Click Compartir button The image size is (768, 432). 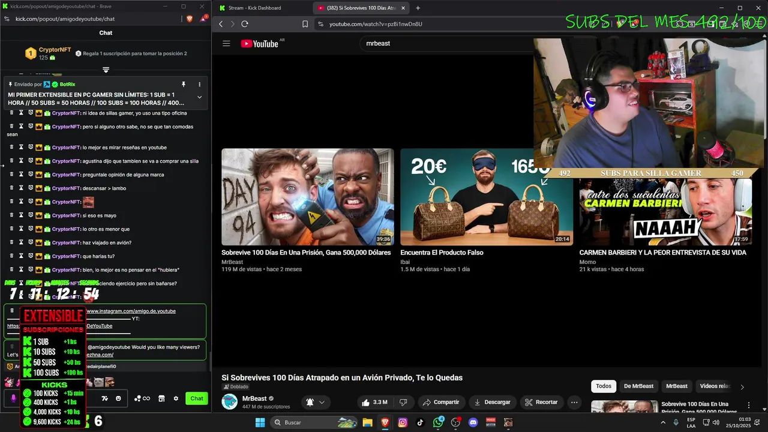pyautogui.click(x=440, y=402)
